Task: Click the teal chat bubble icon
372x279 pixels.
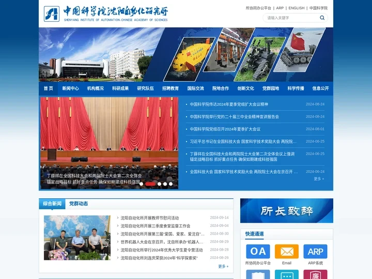Action: [287, 274]
